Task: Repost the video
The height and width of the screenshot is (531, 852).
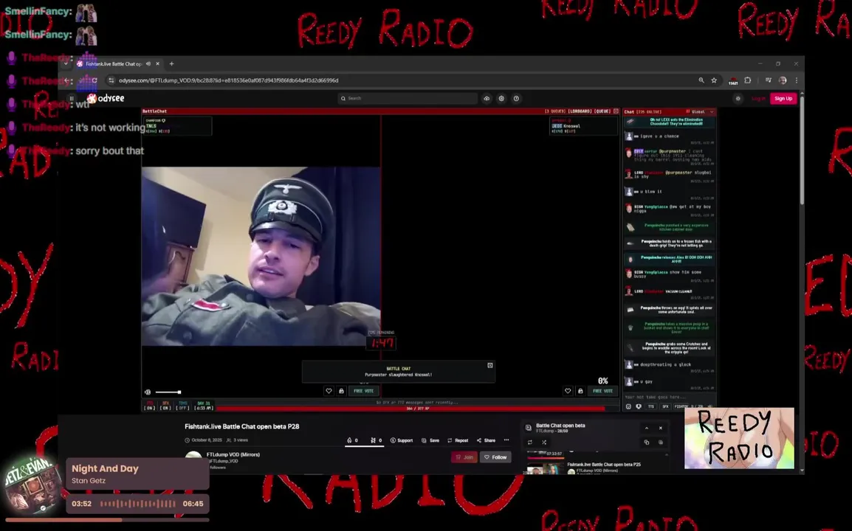Action: click(x=458, y=440)
